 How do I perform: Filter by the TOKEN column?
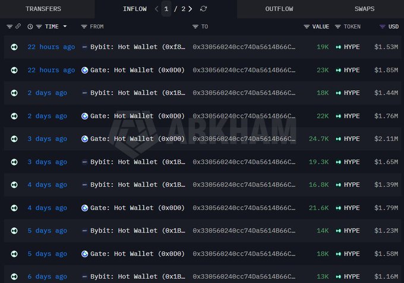338,27
